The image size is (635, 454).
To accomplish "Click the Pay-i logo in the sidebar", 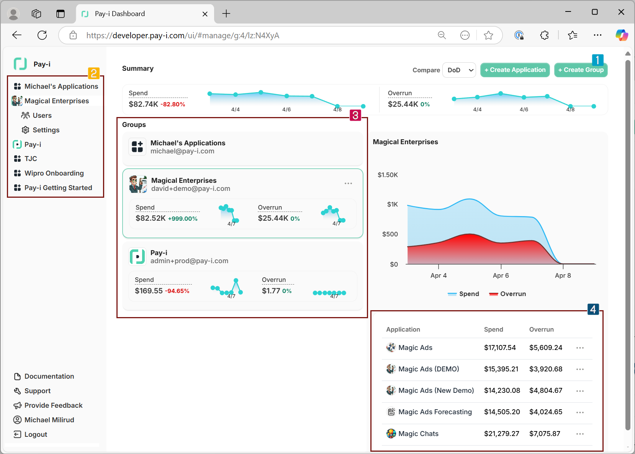I will [x=20, y=64].
